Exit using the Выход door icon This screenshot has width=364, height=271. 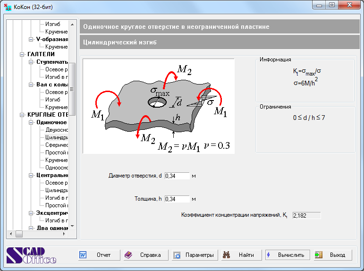point(319,255)
